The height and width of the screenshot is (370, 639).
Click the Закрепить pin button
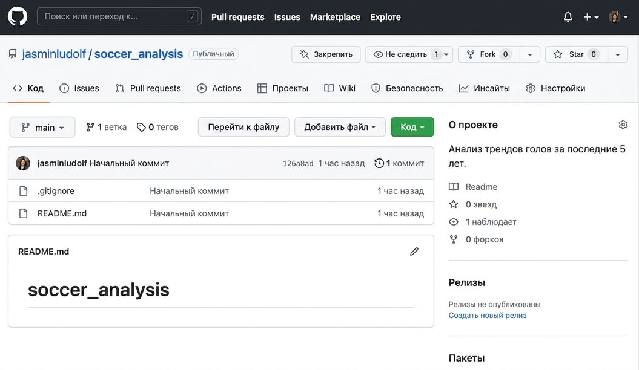tap(326, 54)
